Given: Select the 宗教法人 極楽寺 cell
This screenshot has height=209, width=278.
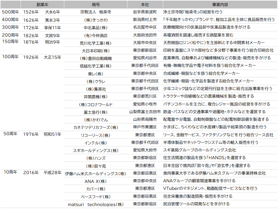Looking at the screenshot, I should pos(96,12).
